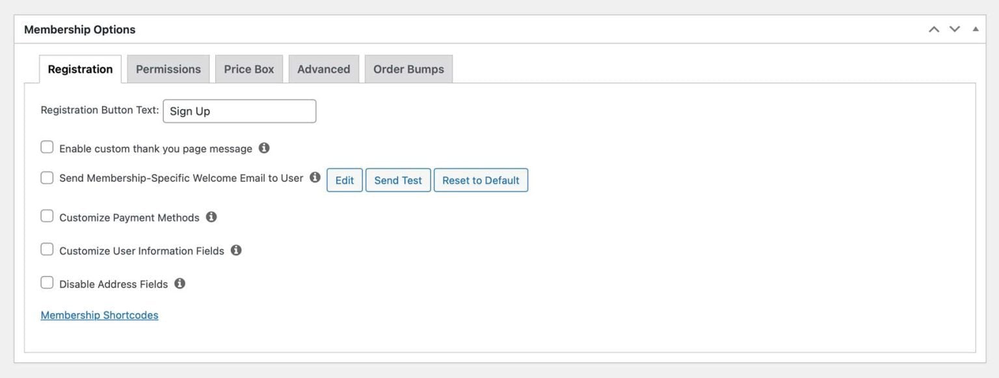
Task: Click Send Test for the welcome email
Action: tap(398, 179)
